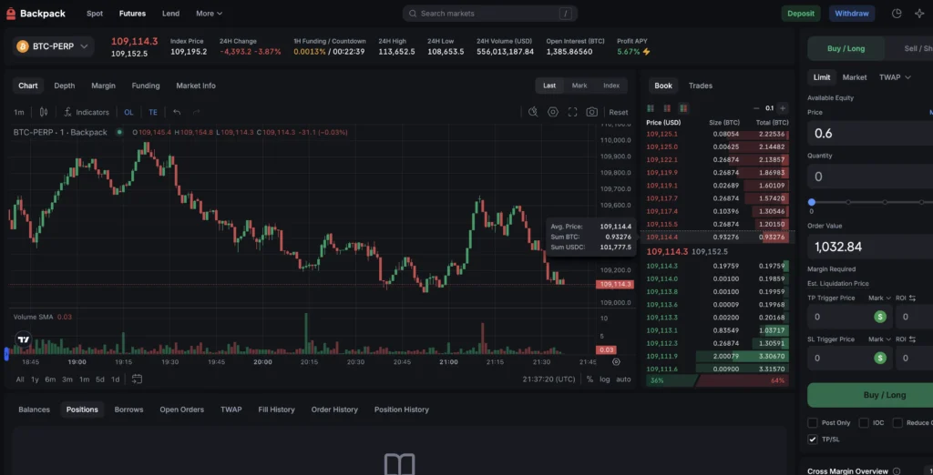Click the undo arrow in chart toolbar
933x475 pixels.
point(177,112)
